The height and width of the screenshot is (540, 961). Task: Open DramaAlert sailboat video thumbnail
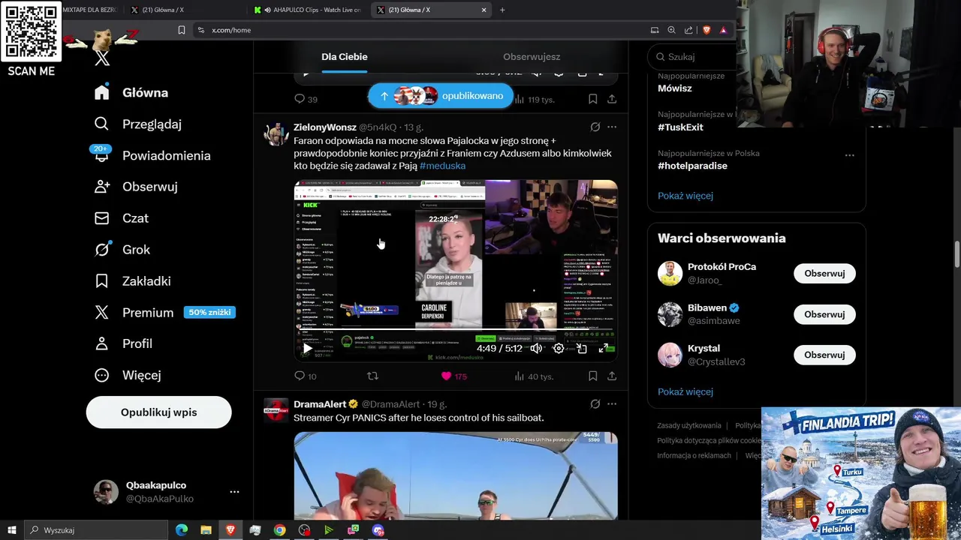pyautogui.click(x=456, y=475)
